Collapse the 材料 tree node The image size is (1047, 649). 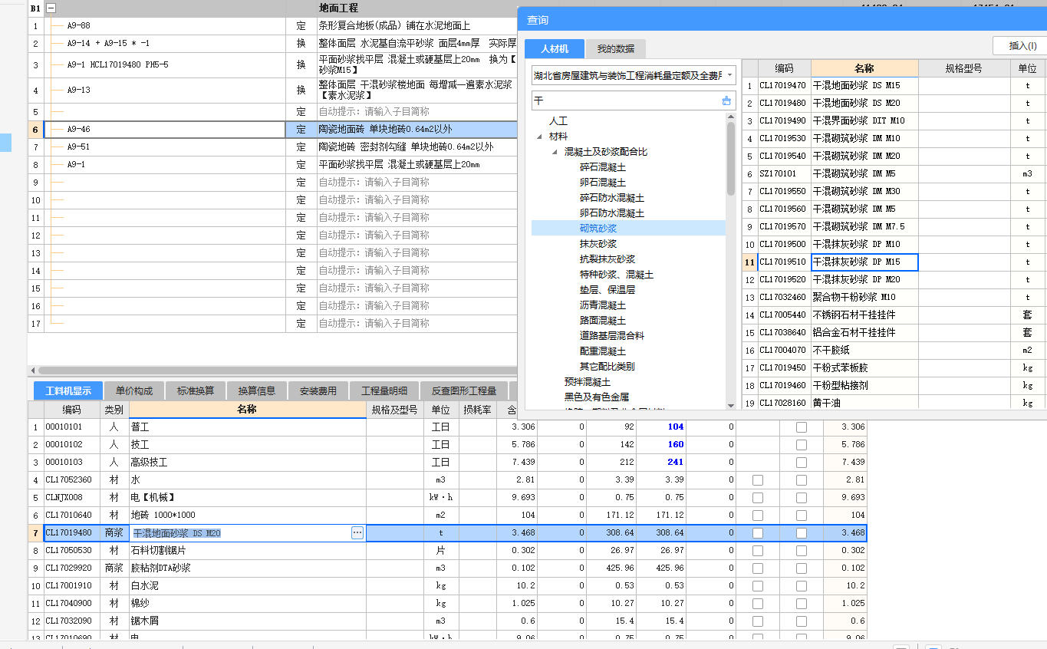[539, 137]
